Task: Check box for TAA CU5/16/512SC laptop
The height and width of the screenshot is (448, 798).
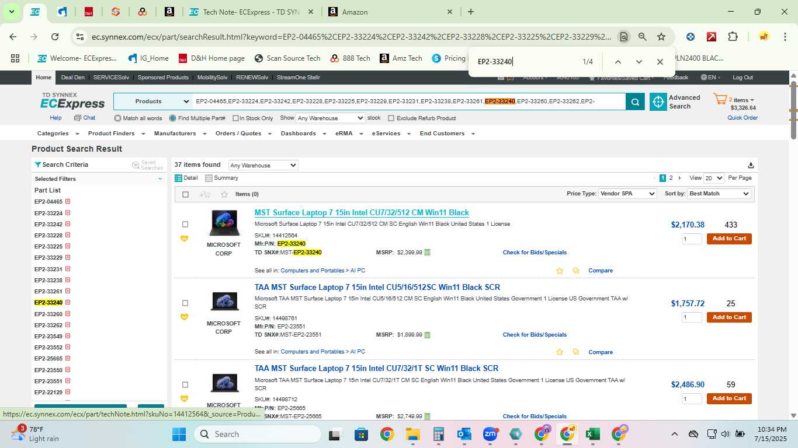Action: click(x=185, y=303)
